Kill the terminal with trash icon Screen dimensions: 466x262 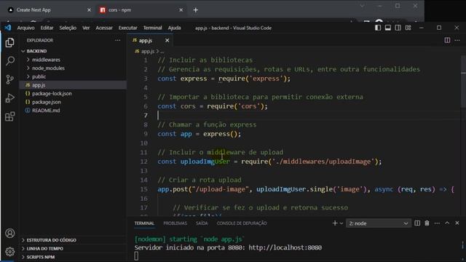(x=427, y=223)
